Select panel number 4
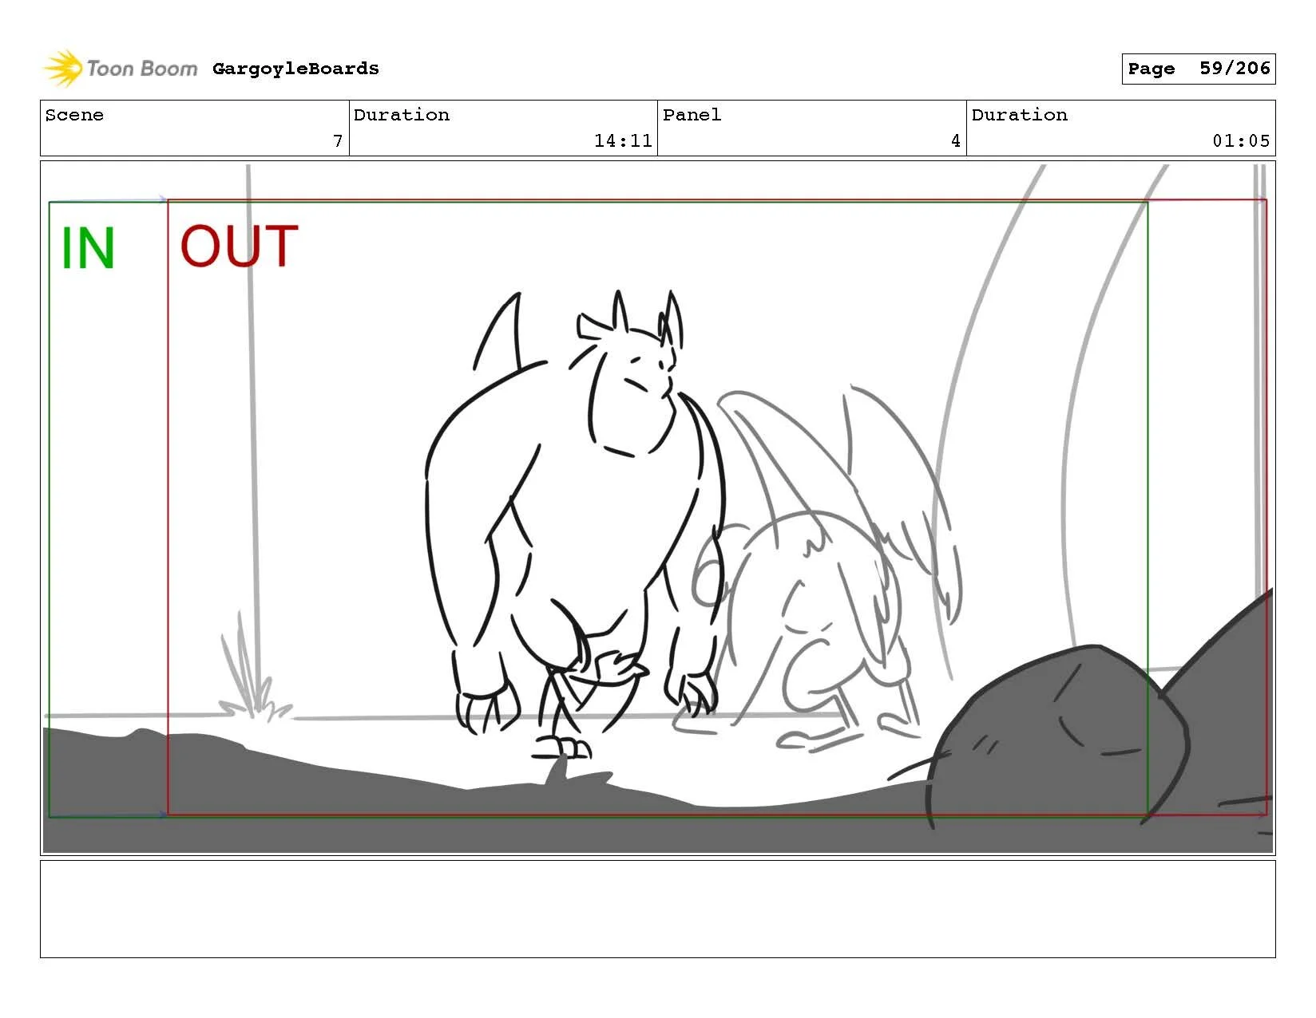Screen dimensions: 1316x1018 (x=955, y=141)
